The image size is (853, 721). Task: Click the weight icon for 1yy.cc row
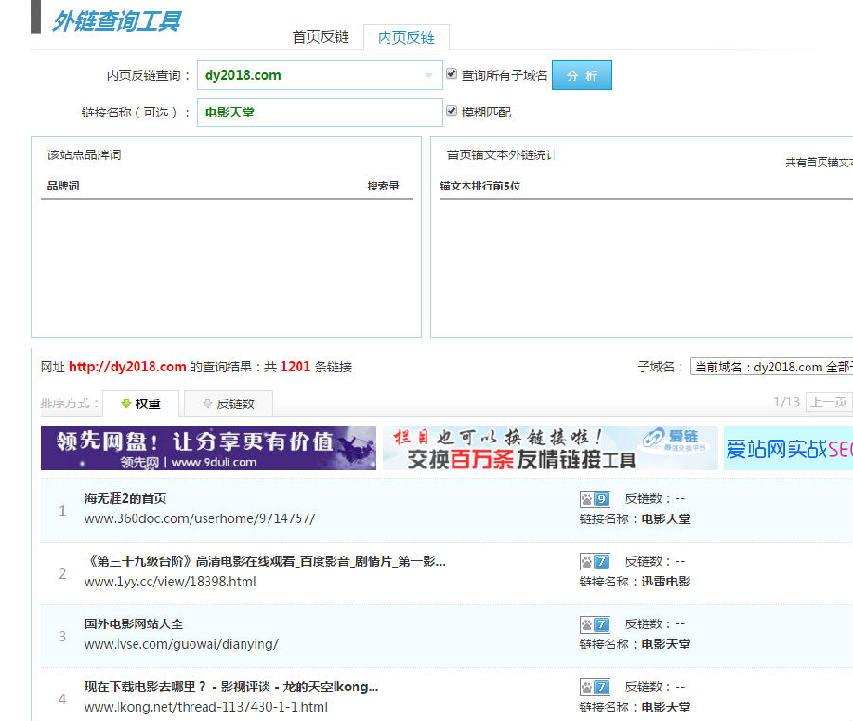tap(594, 562)
